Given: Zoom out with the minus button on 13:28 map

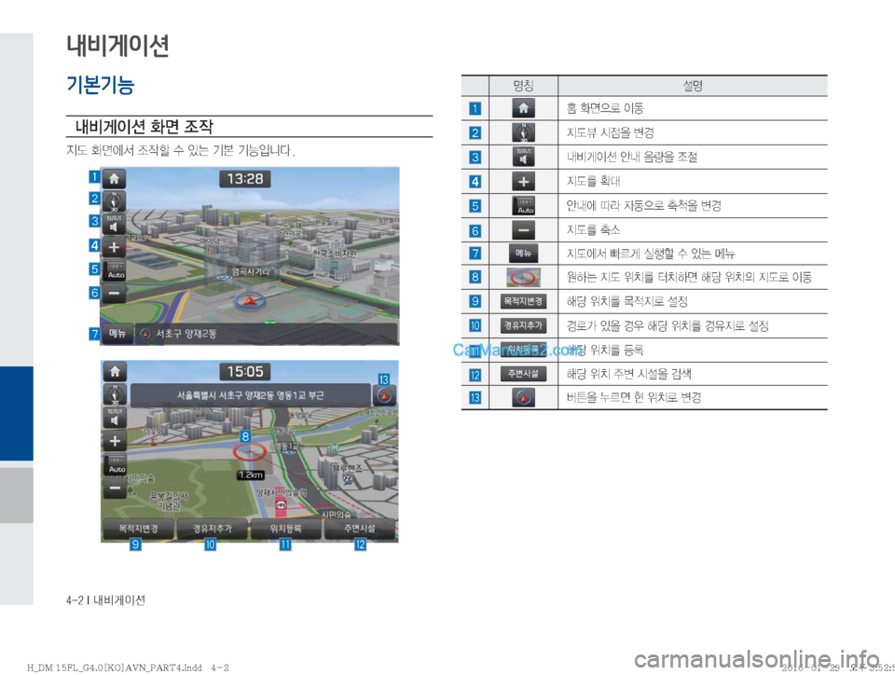Looking at the screenshot, I should tap(114, 294).
